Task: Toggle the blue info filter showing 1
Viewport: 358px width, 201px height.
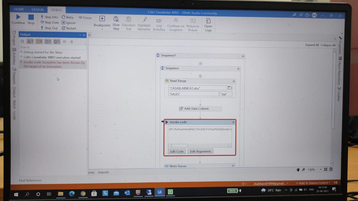Action: [48, 42]
